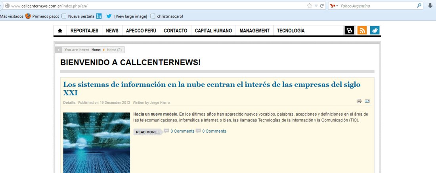
Task: Expand the URL history dropdown arrow
Action: [316, 6]
